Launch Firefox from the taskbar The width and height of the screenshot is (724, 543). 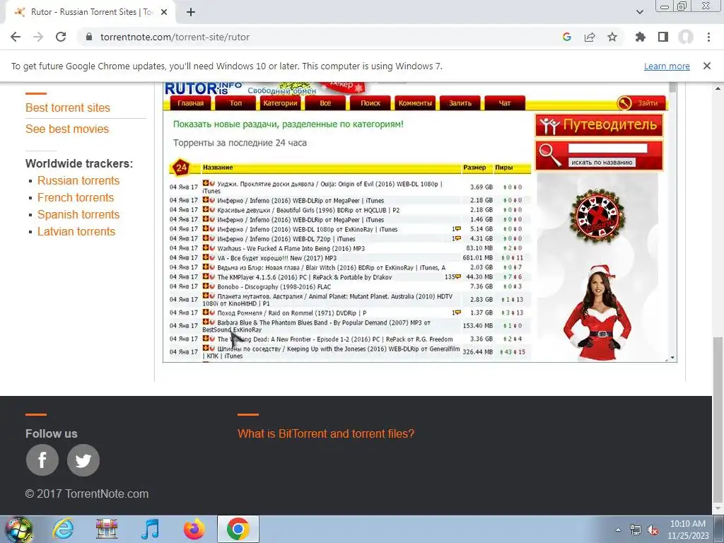point(194,529)
